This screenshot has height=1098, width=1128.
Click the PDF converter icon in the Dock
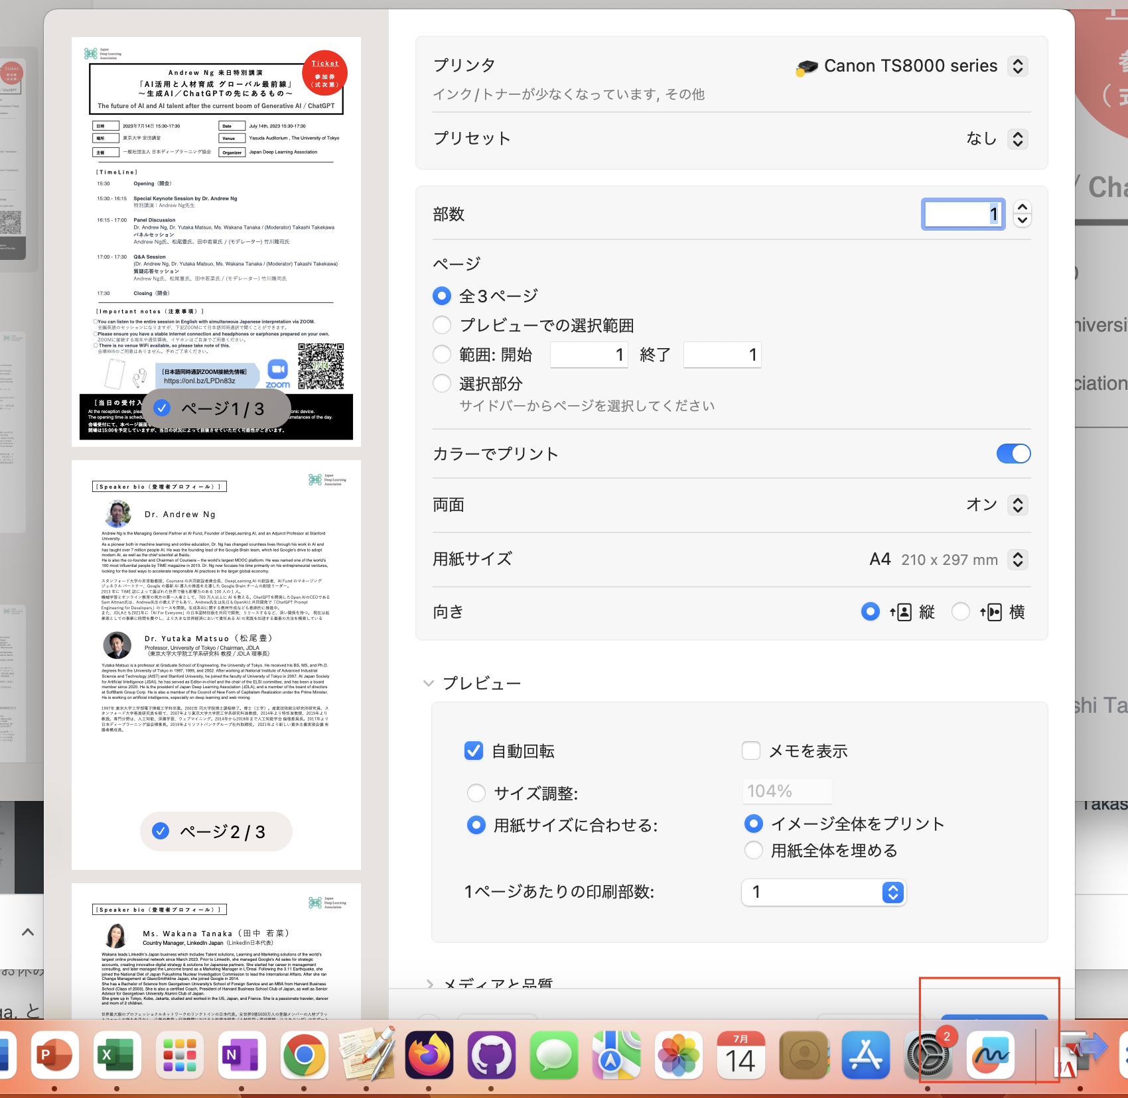pyautogui.click(x=1080, y=1055)
